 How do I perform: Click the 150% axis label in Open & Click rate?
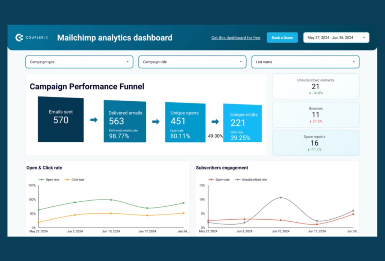coord(32,185)
